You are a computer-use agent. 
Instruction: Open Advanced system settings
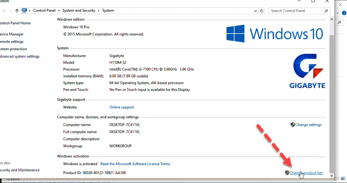[19, 57]
